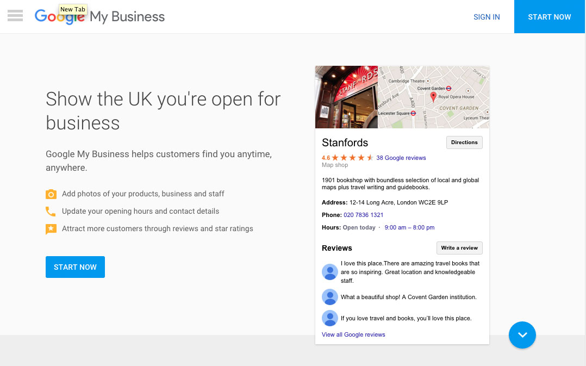Screen dimensions: 586x366
Task: Open Directions for Stanfords
Action: point(464,142)
